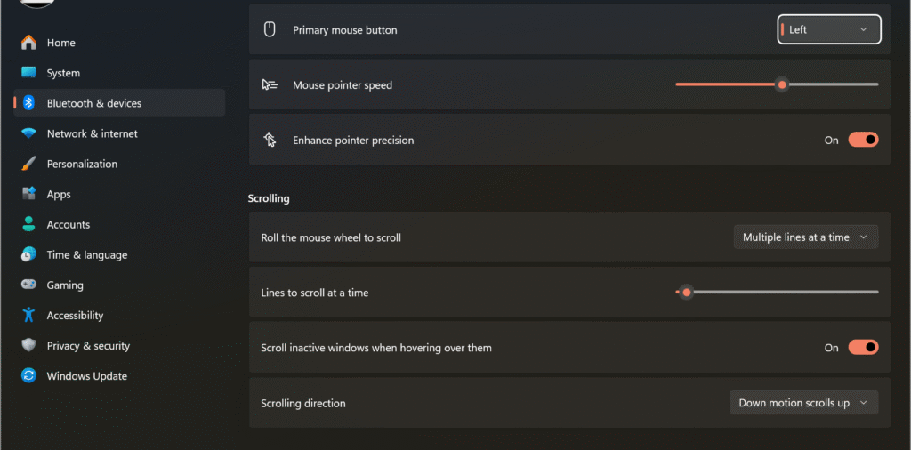Click the Accessibility figure icon
This screenshot has width=911, height=450.
pyautogui.click(x=28, y=315)
